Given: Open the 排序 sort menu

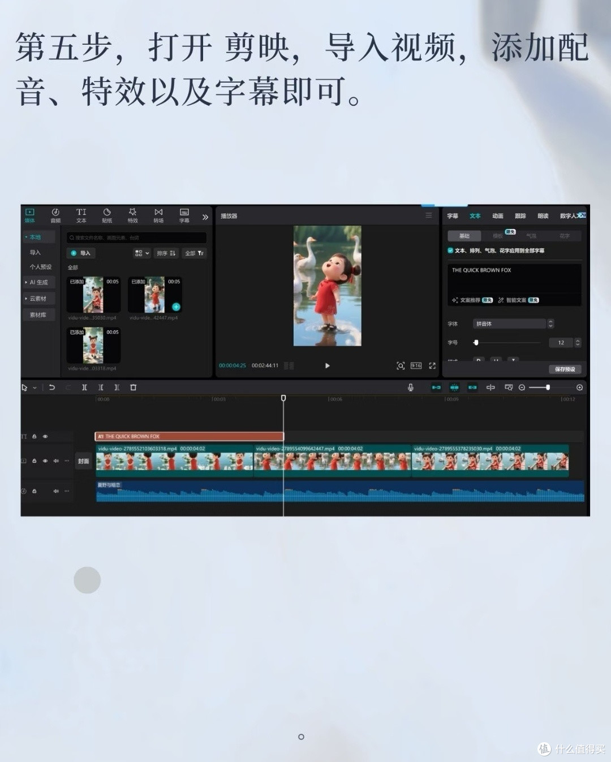Looking at the screenshot, I should (x=166, y=253).
